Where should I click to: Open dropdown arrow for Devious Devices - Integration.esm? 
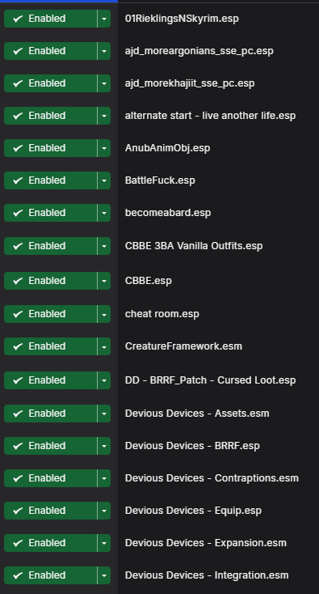click(x=104, y=575)
